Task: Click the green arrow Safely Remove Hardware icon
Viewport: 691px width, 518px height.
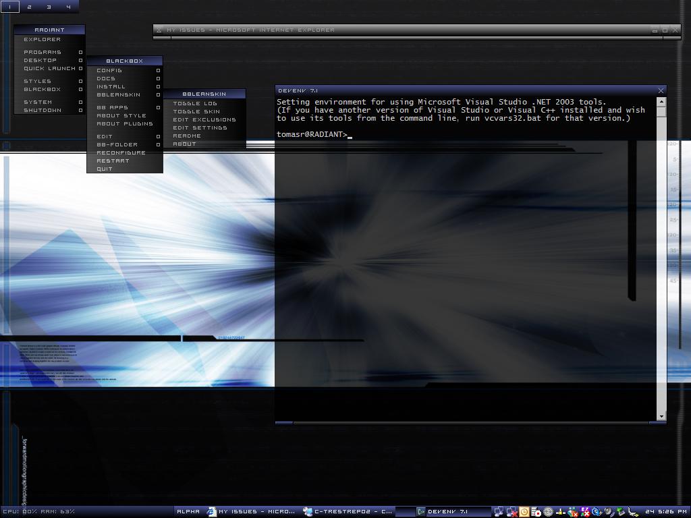Action: click(621, 511)
